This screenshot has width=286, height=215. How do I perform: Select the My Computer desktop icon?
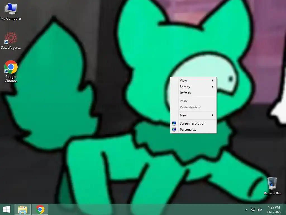(11, 11)
